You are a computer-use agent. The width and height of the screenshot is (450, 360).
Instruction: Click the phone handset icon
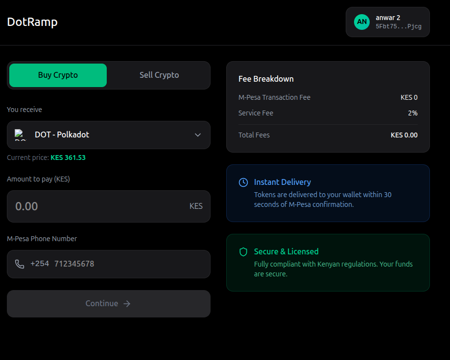pos(20,264)
